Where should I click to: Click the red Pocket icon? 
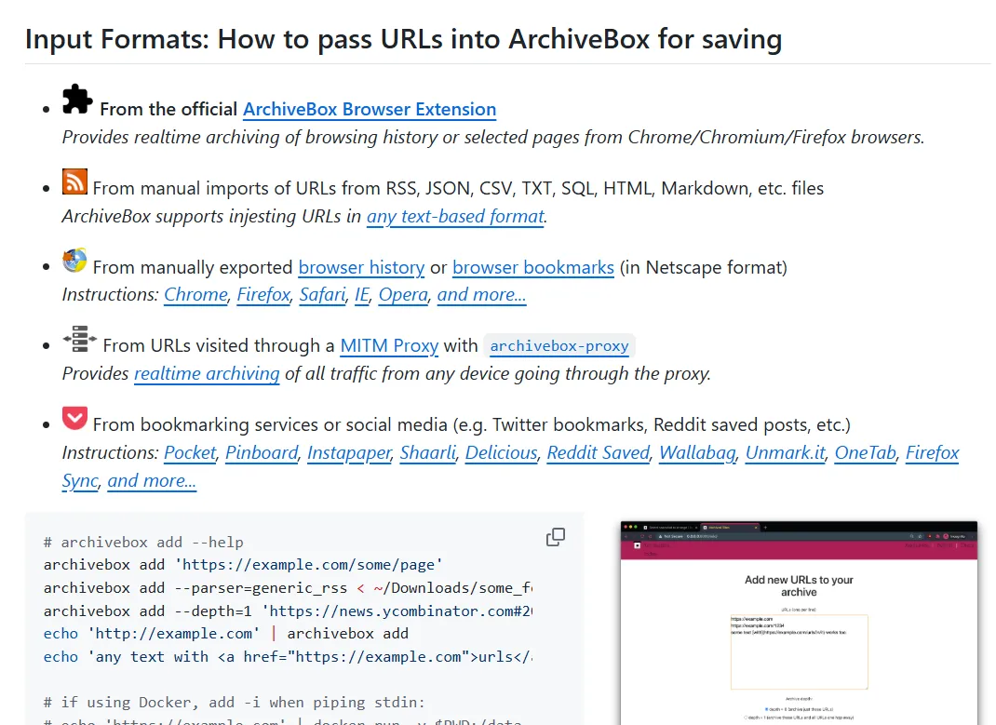click(74, 418)
